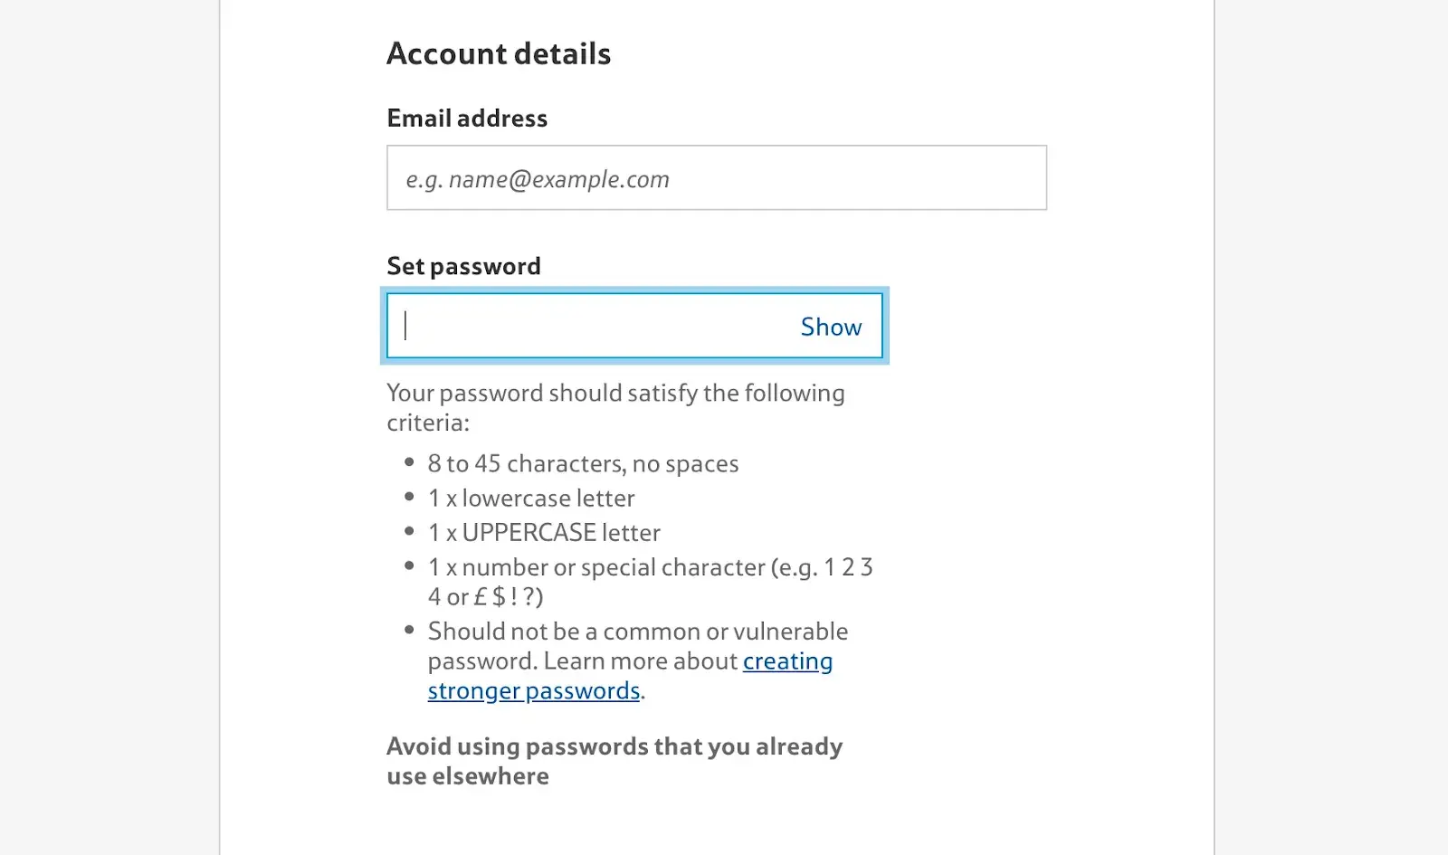Click into the Email address input field
The width and height of the screenshot is (1448, 855).
point(715,178)
